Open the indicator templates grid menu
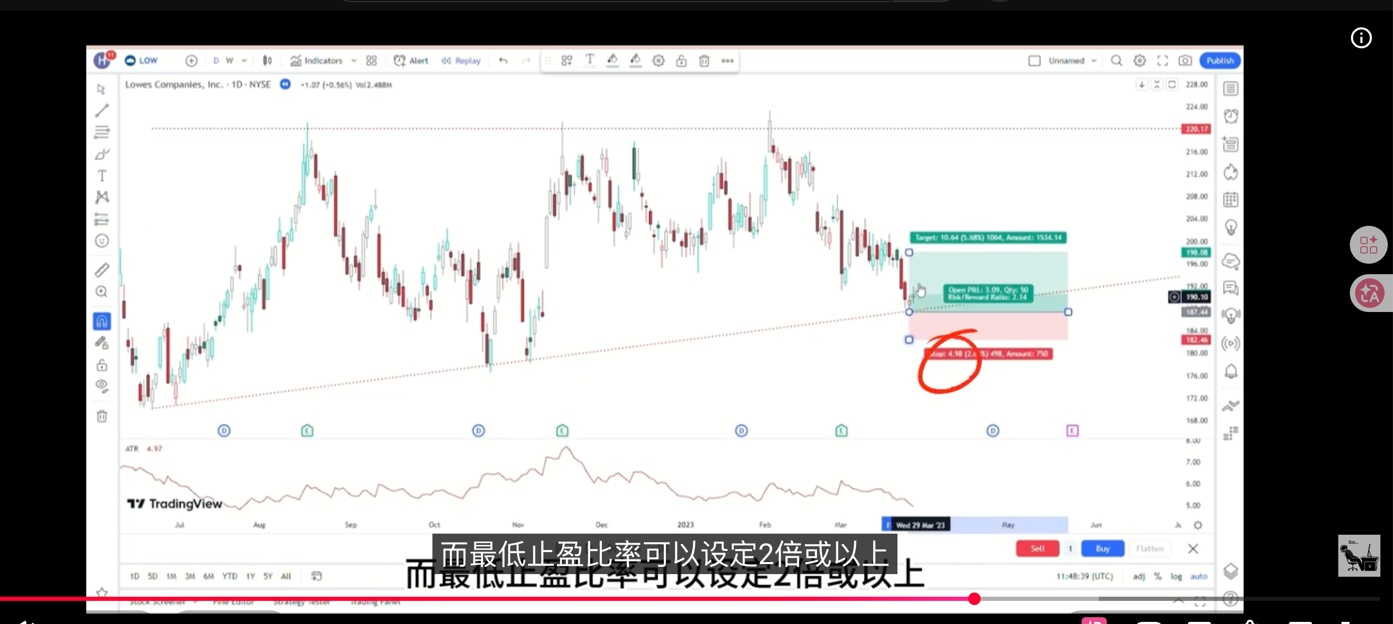Screen dimensions: 1393x624 (371, 61)
